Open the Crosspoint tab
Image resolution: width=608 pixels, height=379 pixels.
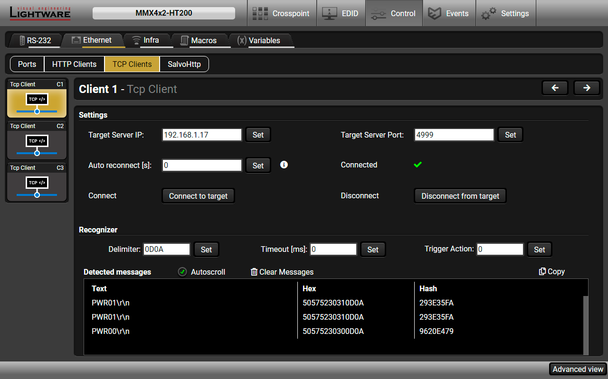point(282,13)
